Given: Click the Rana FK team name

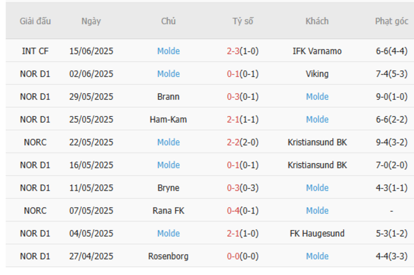Looking at the screenshot, I should point(168,211).
